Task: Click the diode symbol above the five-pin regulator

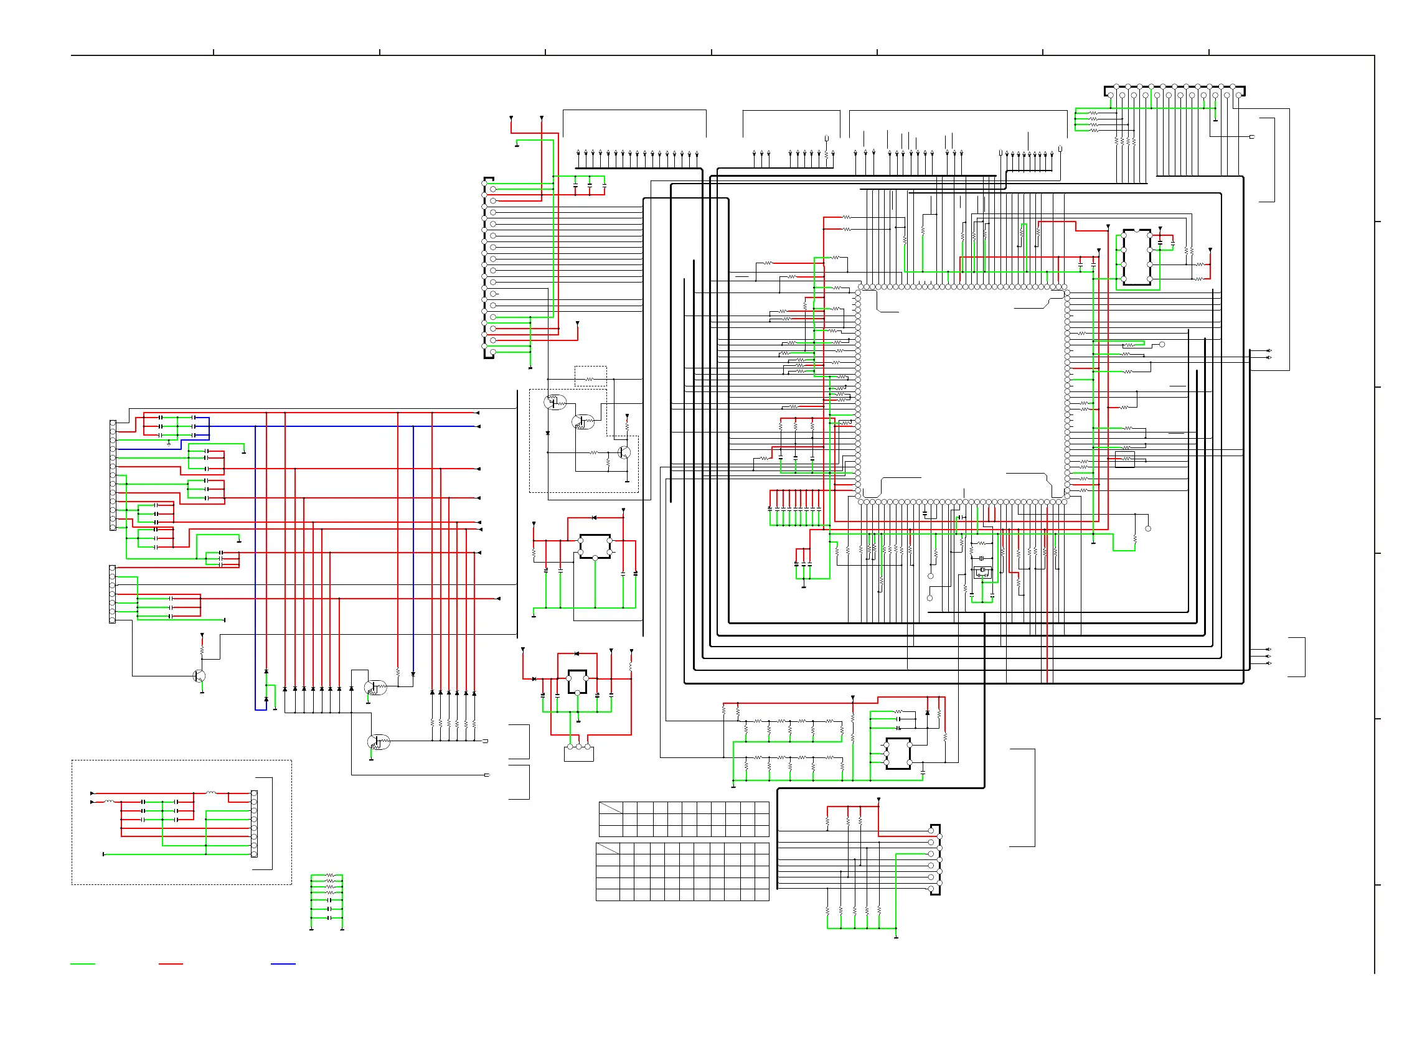Action: point(594,518)
